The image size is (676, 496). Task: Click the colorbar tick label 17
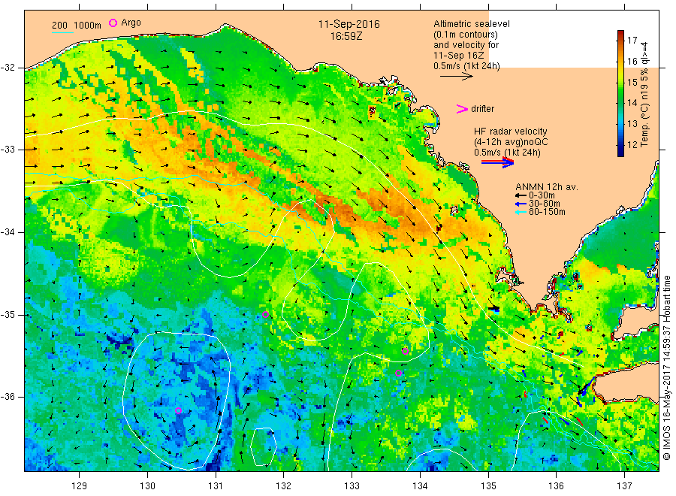click(632, 41)
